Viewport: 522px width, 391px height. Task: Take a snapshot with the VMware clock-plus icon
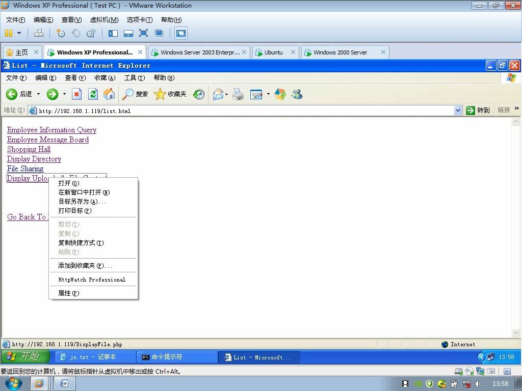[61, 33]
